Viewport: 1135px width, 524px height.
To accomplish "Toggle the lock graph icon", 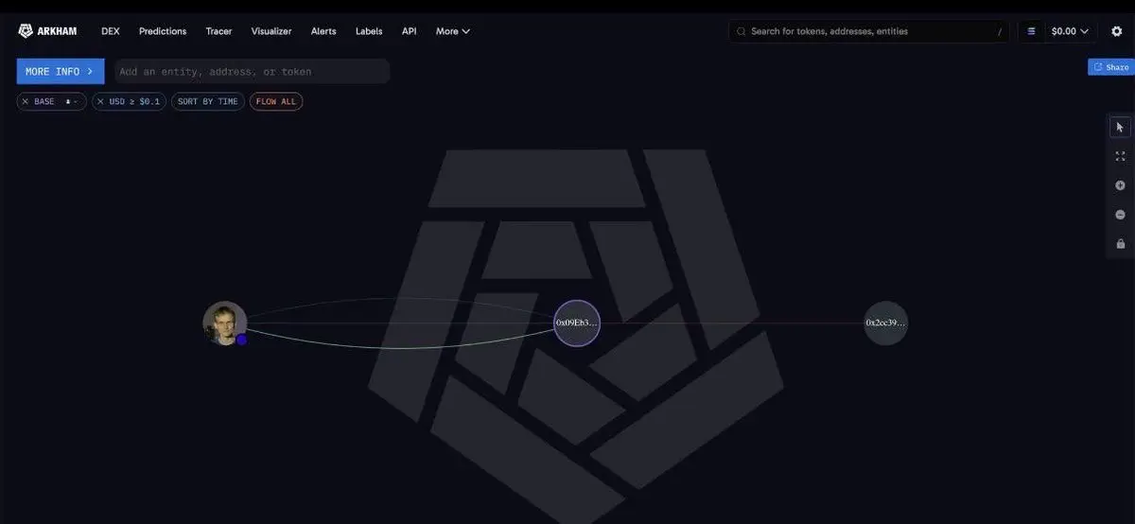I will coord(1120,244).
